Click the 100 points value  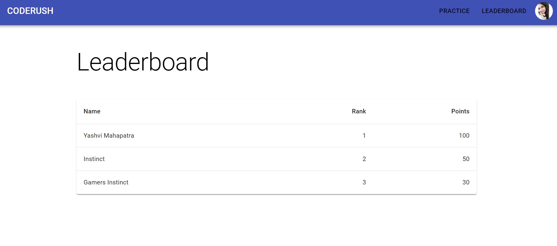(x=464, y=136)
